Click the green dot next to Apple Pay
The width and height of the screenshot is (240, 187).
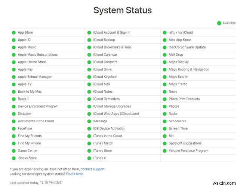14,70
